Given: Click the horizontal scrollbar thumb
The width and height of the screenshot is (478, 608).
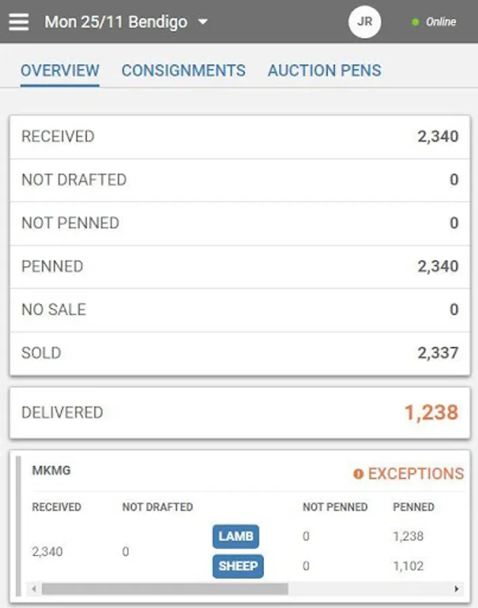Looking at the screenshot, I should (x=165, y=589).
